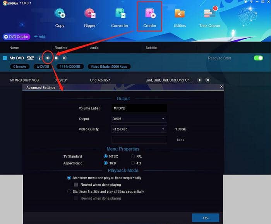Image resolution: width=271 pixels, height=224 pixels.
Task: Open the Utilities module
Action: point(180,18)
